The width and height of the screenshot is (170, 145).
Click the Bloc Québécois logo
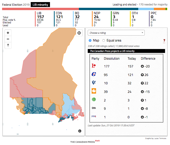(x=94, y=82)
